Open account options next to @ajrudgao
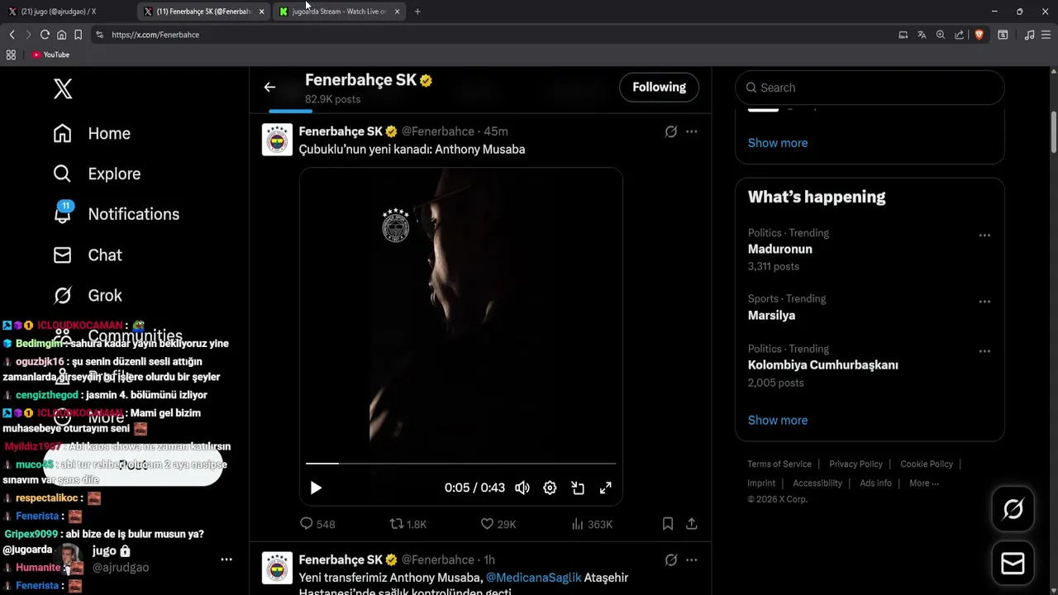Viewport: 1058px width, 595px height. click(x=226, y=559)
